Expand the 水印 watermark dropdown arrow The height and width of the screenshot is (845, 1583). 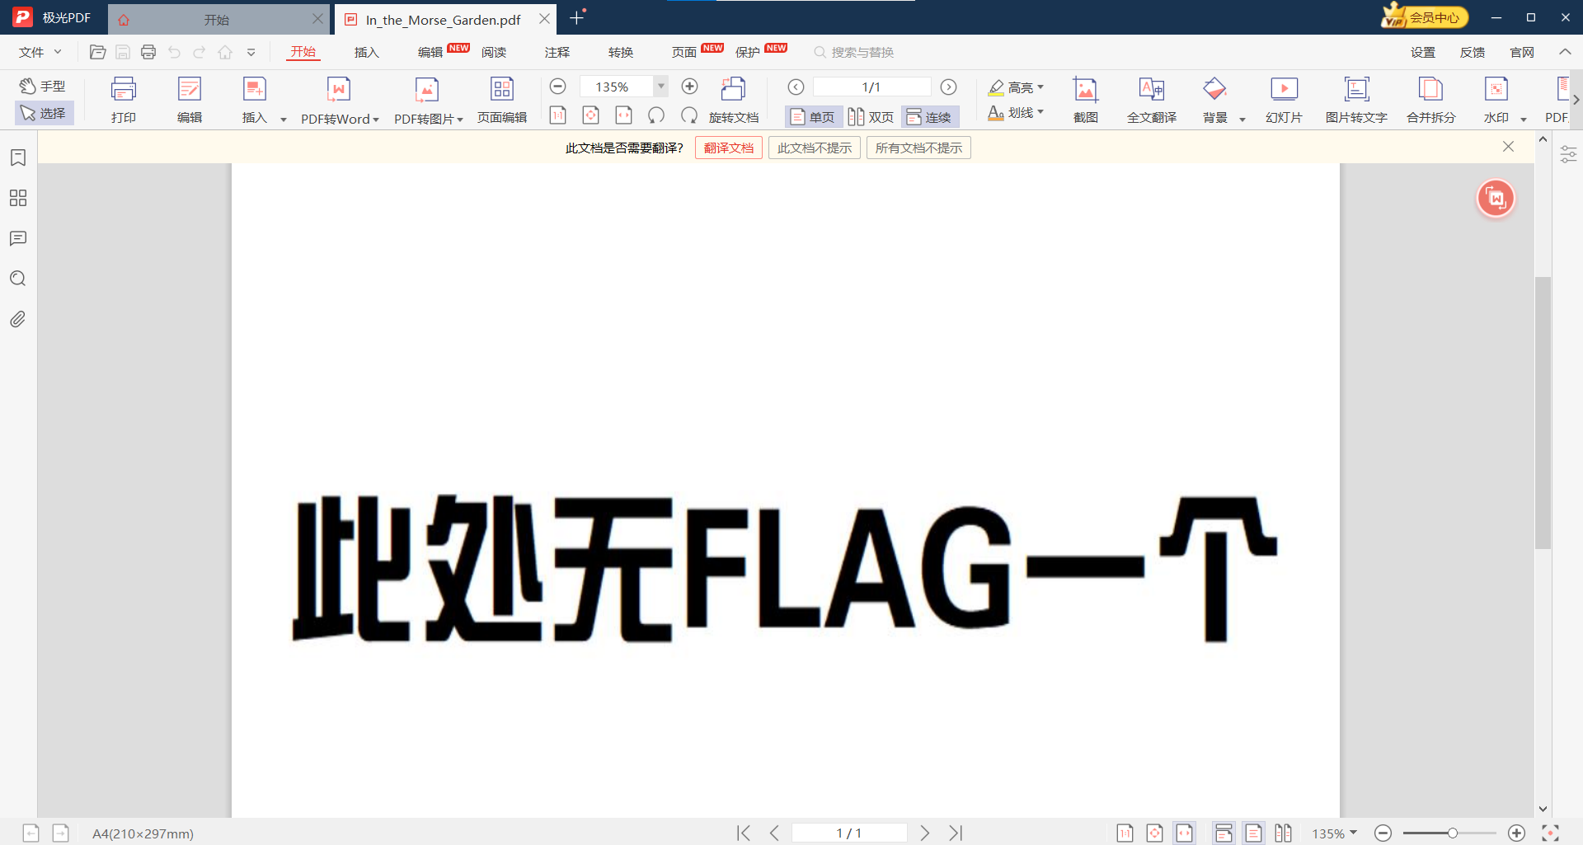(x=1524, y=119)
